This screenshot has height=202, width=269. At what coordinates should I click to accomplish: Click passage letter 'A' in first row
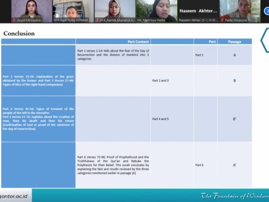tap(235, 55)
